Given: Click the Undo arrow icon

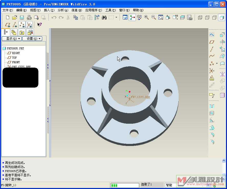Looking at the screenshot, I should [54, 17].
